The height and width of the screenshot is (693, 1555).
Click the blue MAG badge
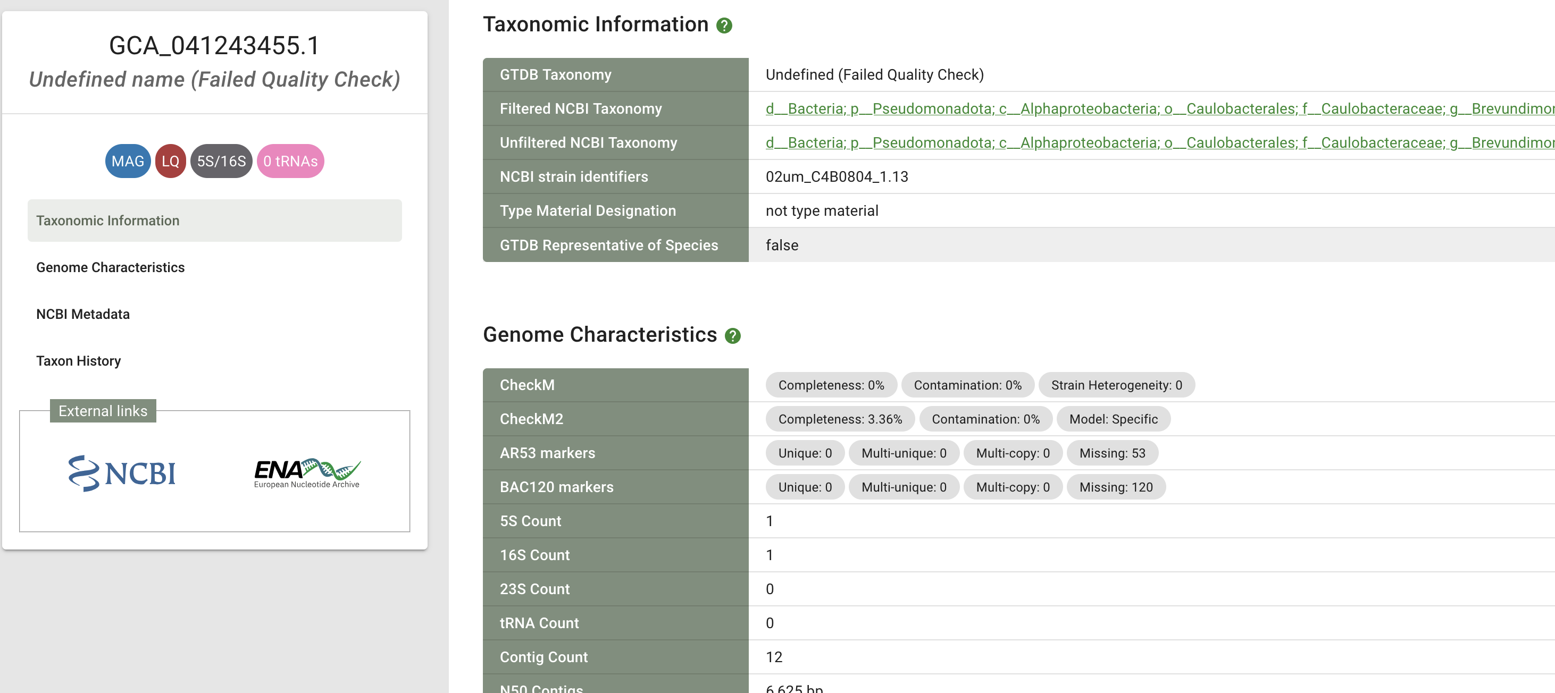(x=128, y=161)
